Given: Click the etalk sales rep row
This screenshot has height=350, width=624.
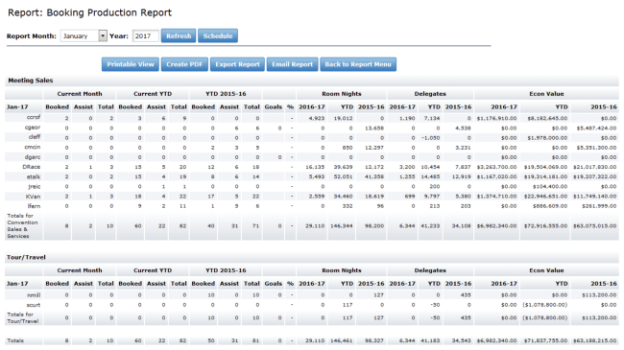Looking at the screenshot, I should (312, 176).
